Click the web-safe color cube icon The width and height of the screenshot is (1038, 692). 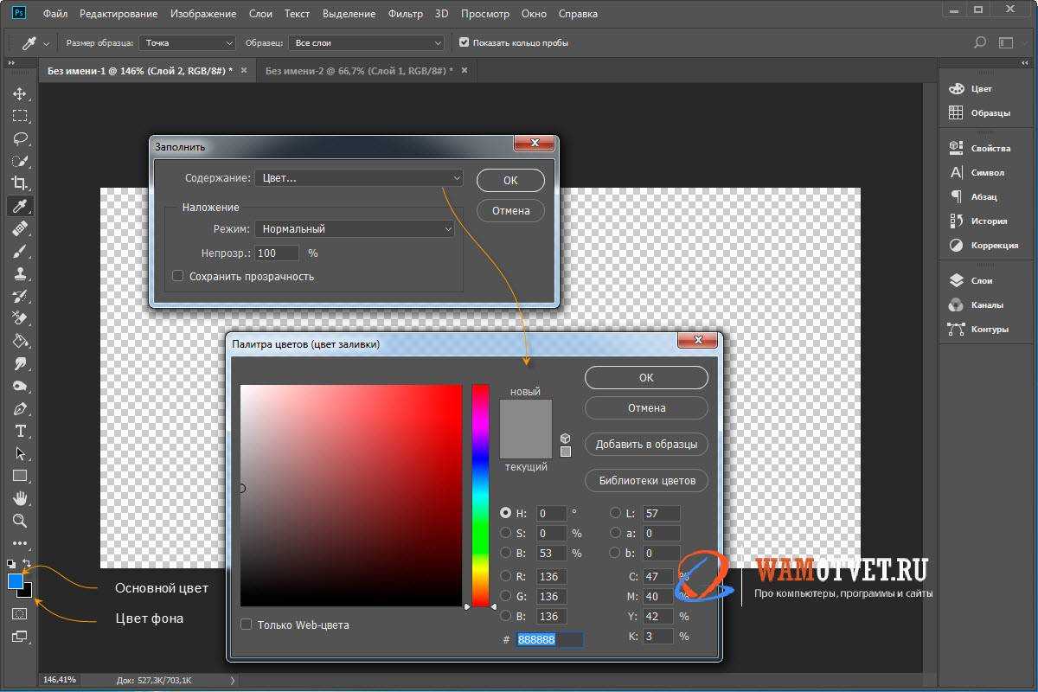coord(566,439)
